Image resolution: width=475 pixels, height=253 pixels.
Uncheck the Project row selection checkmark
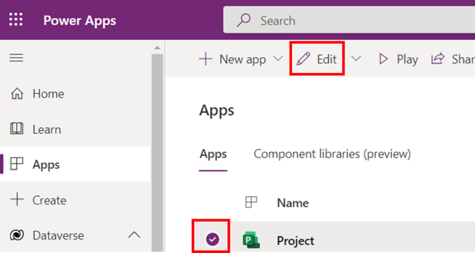pos(213,239)
